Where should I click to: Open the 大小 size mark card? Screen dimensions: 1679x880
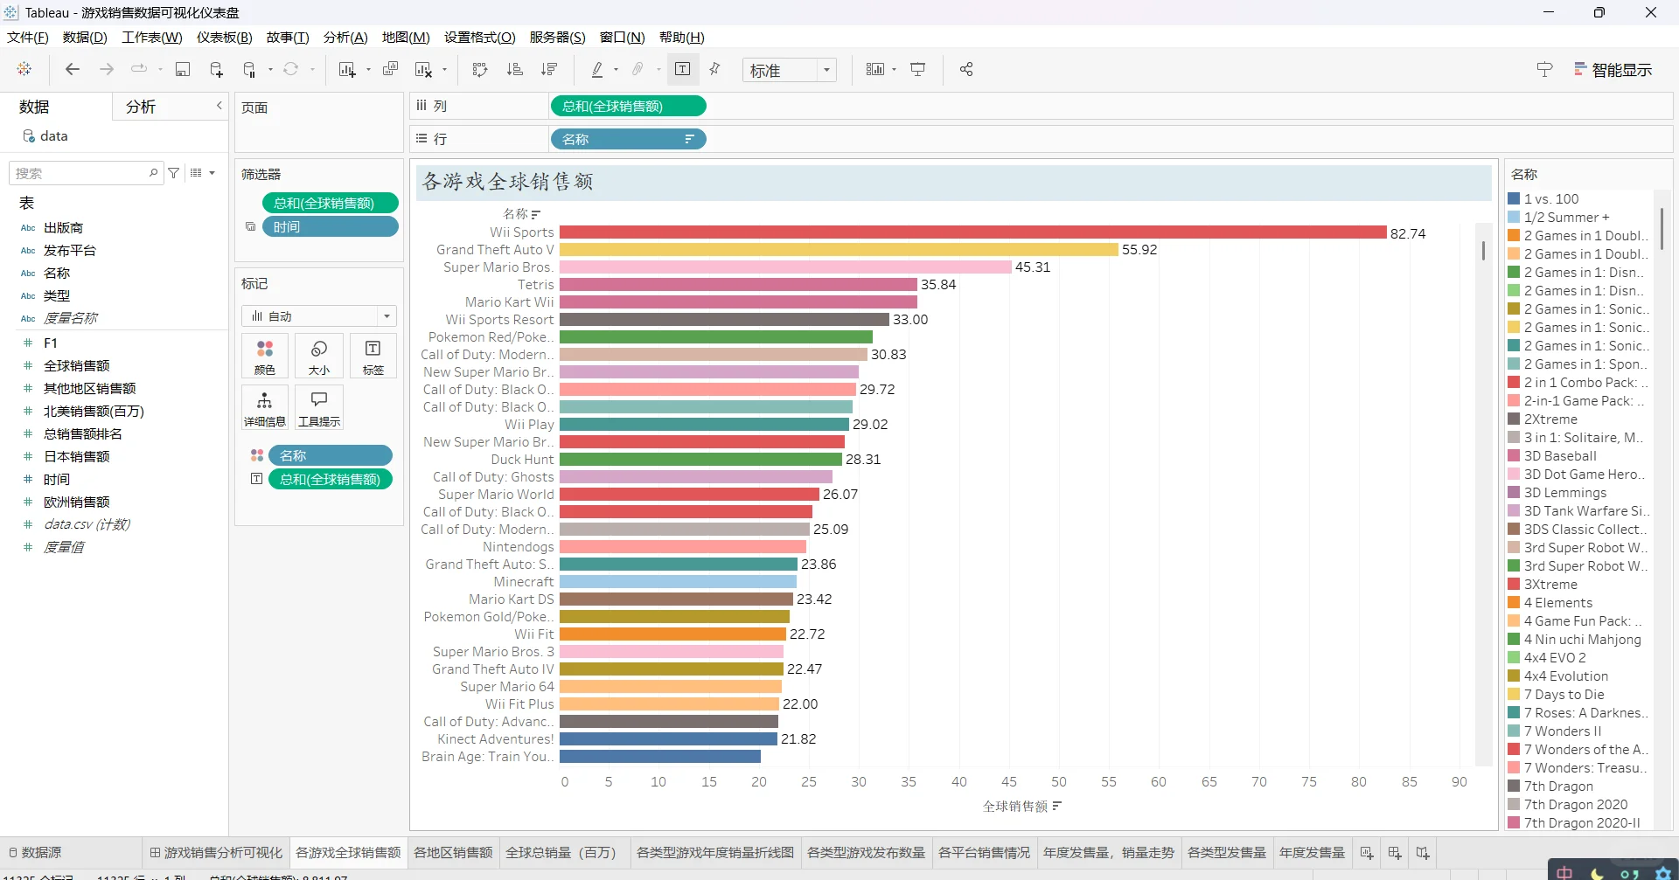pyautogui.click(x=319, y=357)
